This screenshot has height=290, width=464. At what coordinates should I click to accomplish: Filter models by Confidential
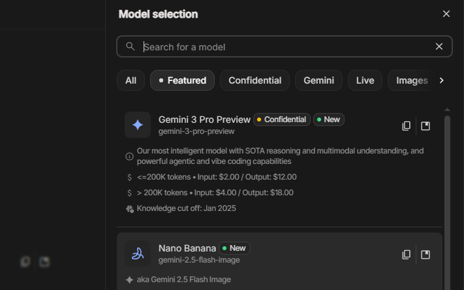(x=255, y=80)
